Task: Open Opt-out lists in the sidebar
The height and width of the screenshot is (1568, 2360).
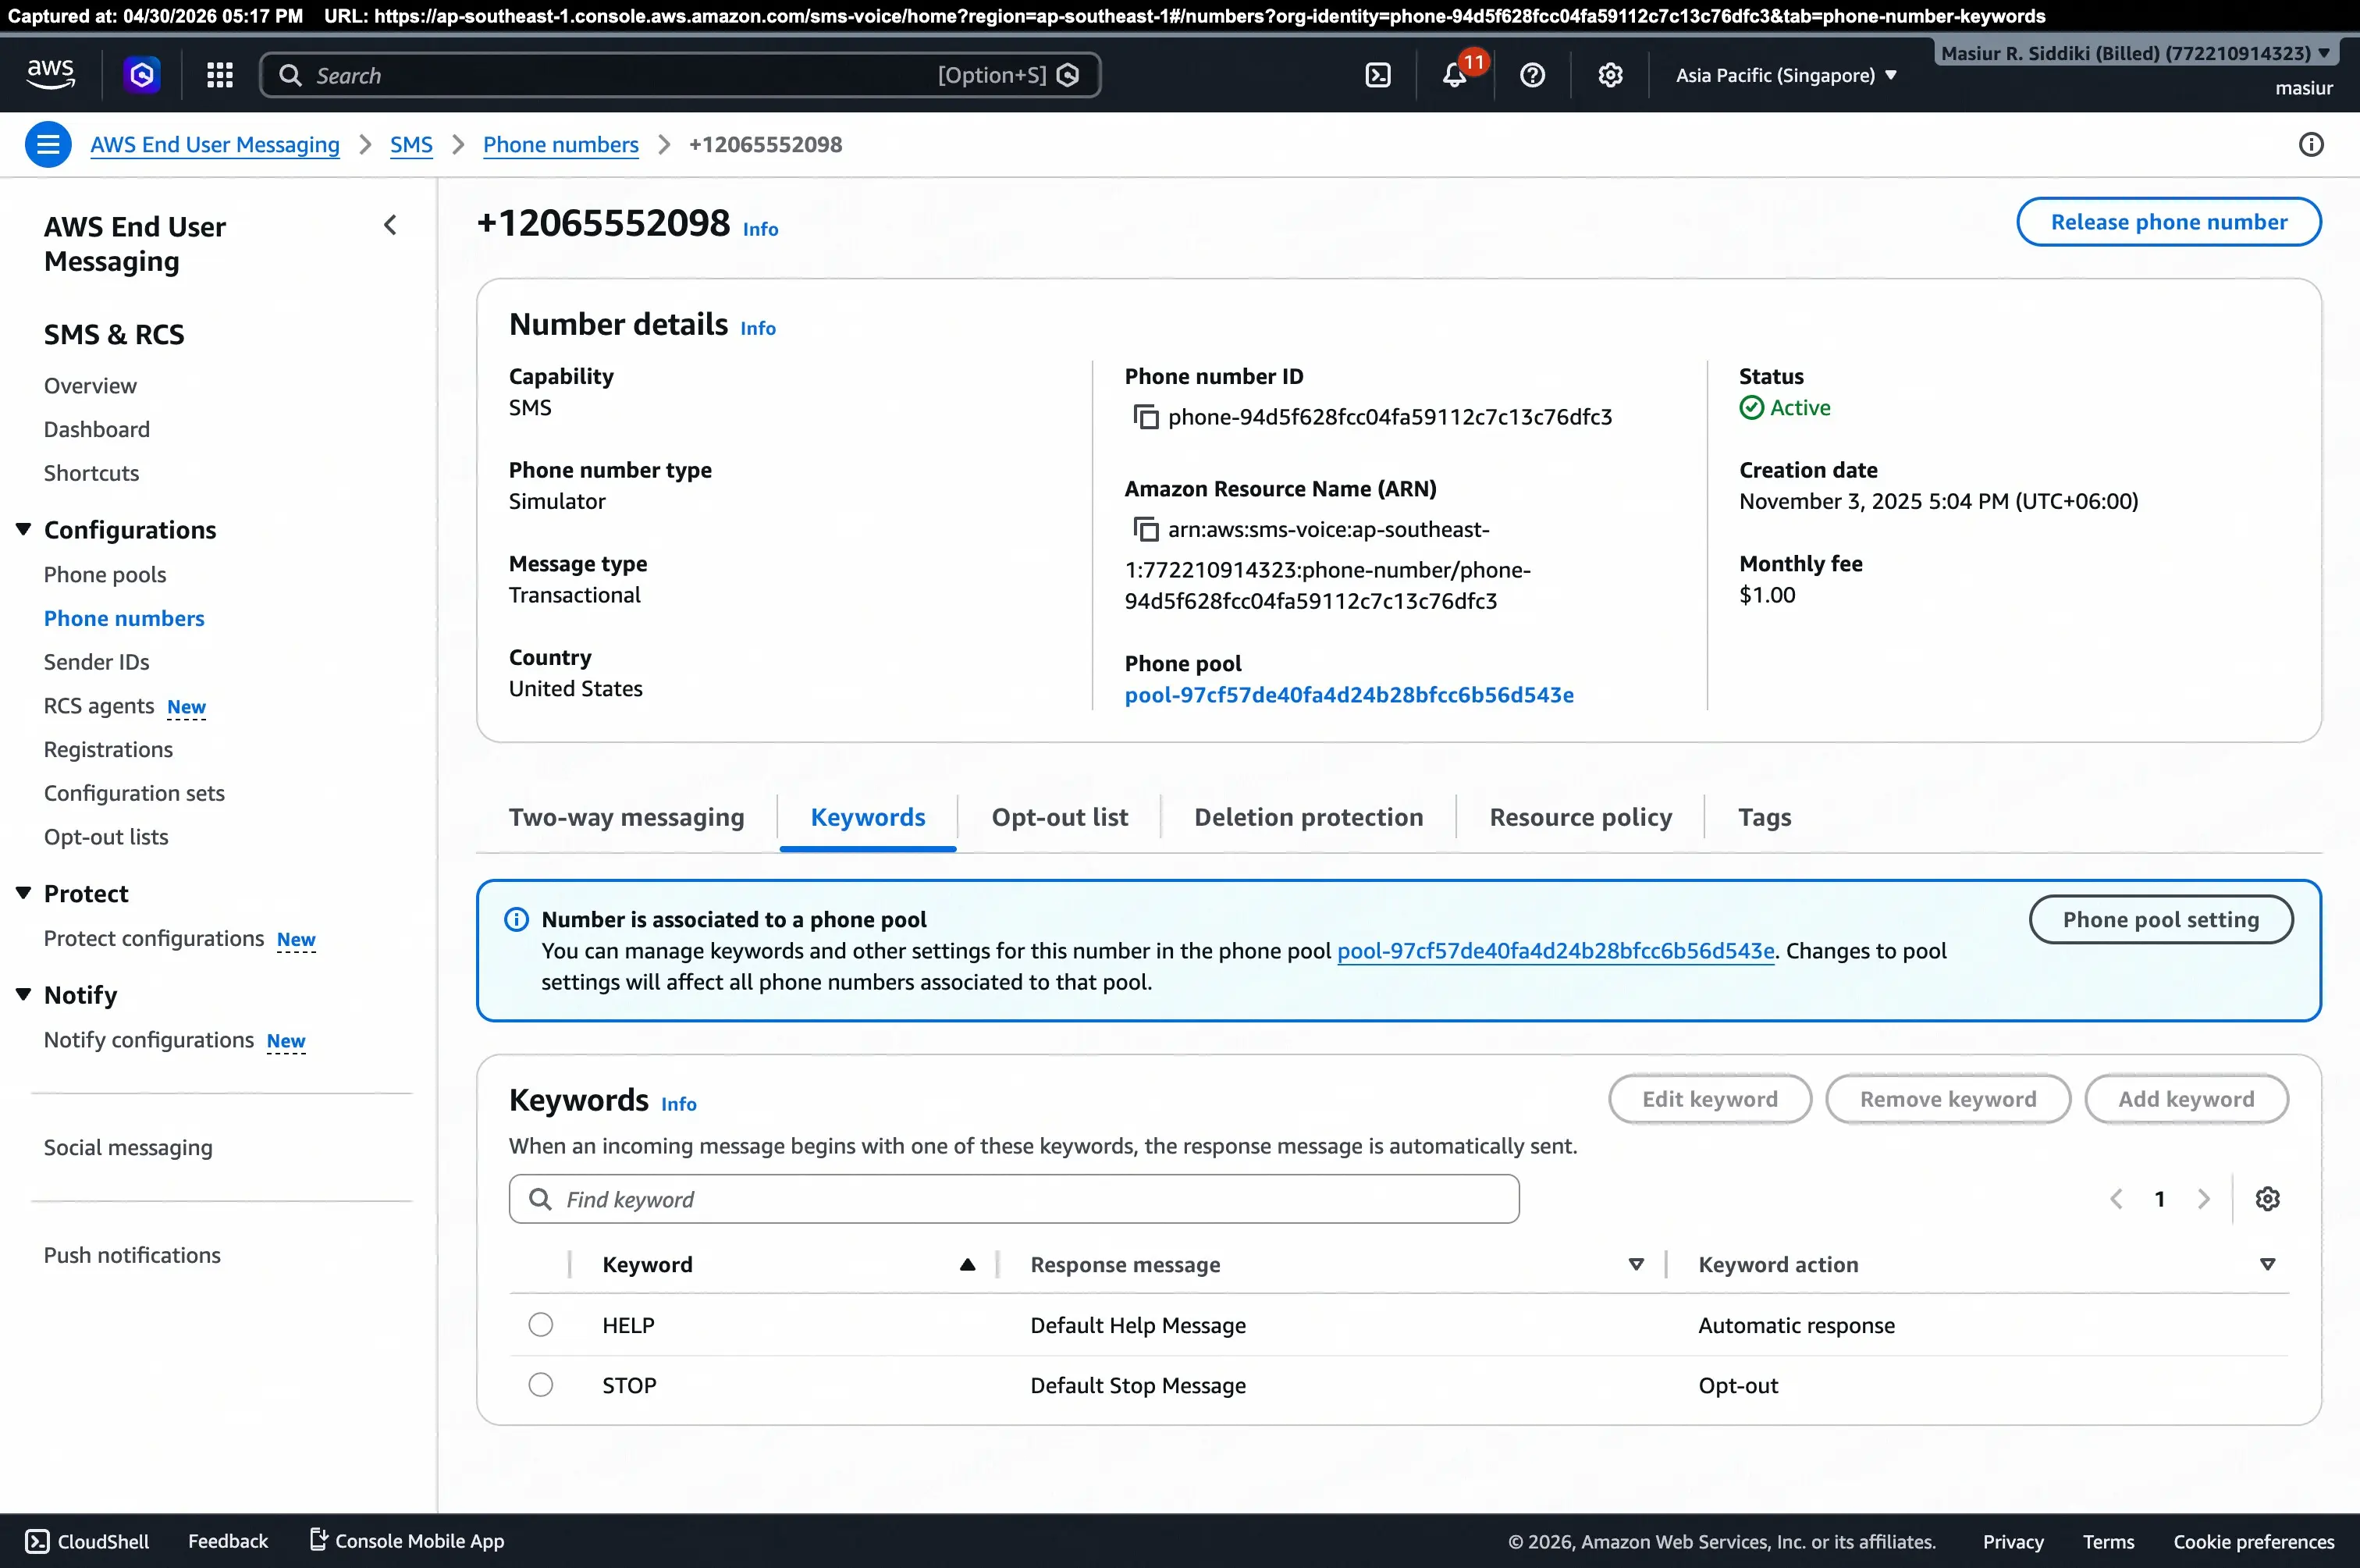Action: pyautogui.click(x=106, y=837)
